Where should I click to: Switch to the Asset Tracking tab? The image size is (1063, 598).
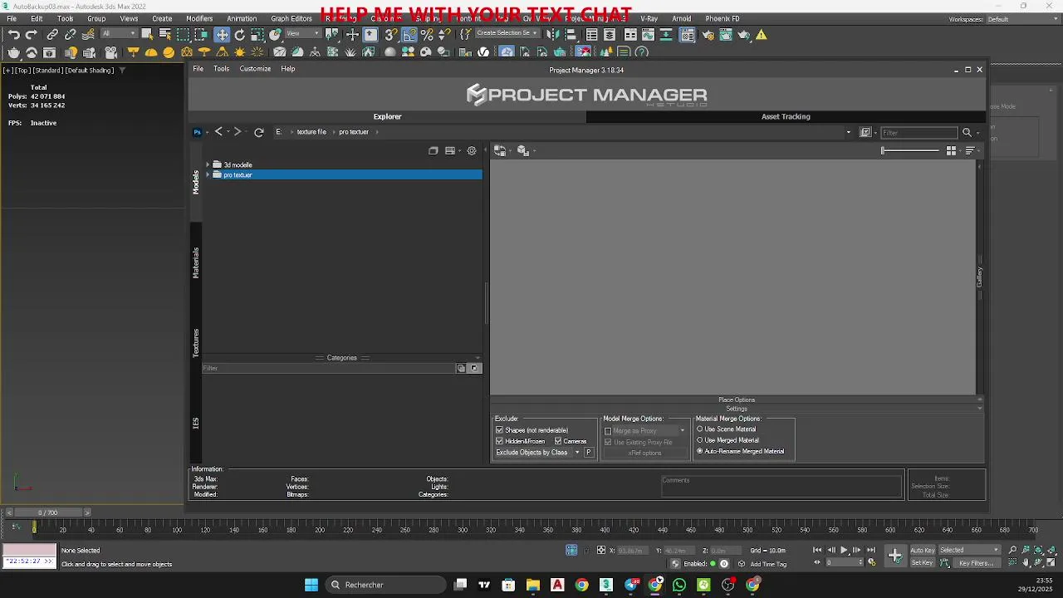(x=786, y=117)
